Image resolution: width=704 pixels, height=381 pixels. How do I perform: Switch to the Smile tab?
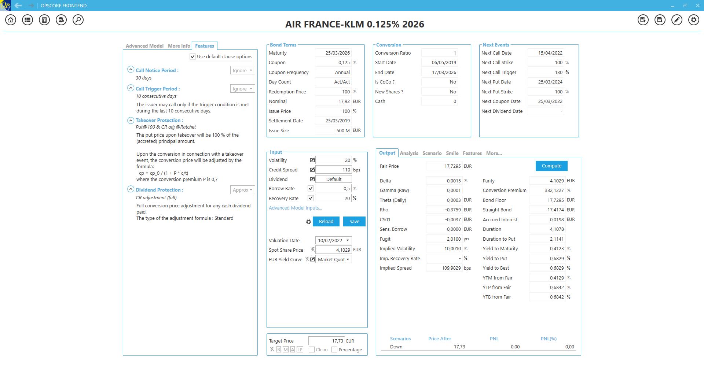click(x=452, y=153)
